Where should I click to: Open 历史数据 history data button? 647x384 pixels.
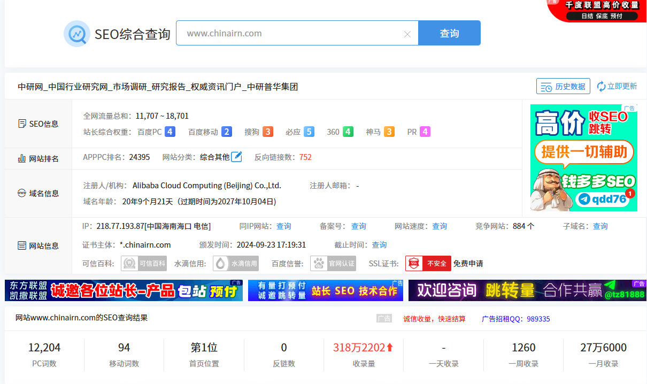tap(563, 86)
